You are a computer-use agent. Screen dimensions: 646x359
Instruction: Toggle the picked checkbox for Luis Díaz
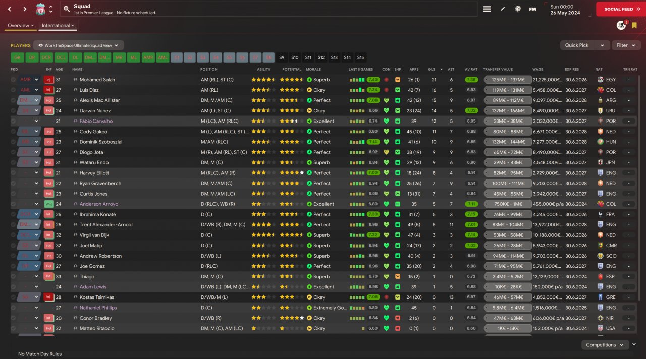pyautogui.click(x=13, y=90)
